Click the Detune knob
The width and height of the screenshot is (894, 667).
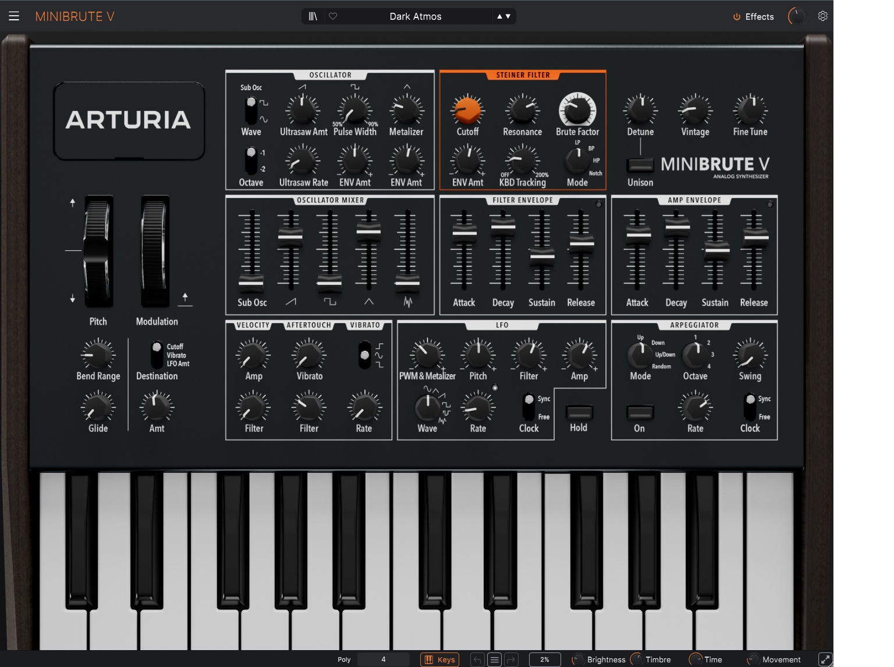click(x=640, y=109)
